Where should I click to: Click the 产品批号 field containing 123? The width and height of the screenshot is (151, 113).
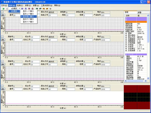click(106, 15)
